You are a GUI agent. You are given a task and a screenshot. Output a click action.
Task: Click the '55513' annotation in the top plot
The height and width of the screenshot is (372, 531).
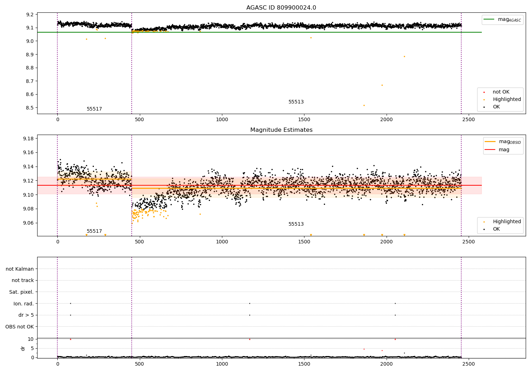click(296, 102)
